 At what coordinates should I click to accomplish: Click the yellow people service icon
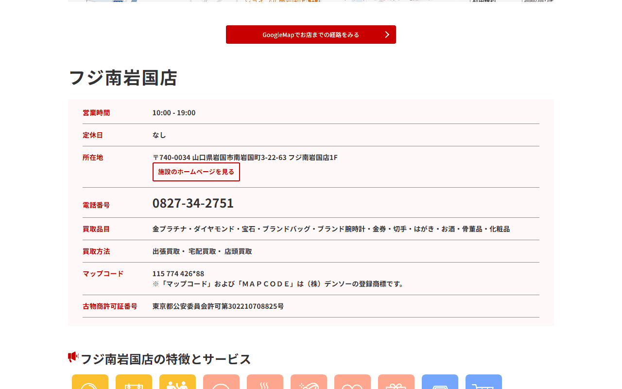click(177, 382)
